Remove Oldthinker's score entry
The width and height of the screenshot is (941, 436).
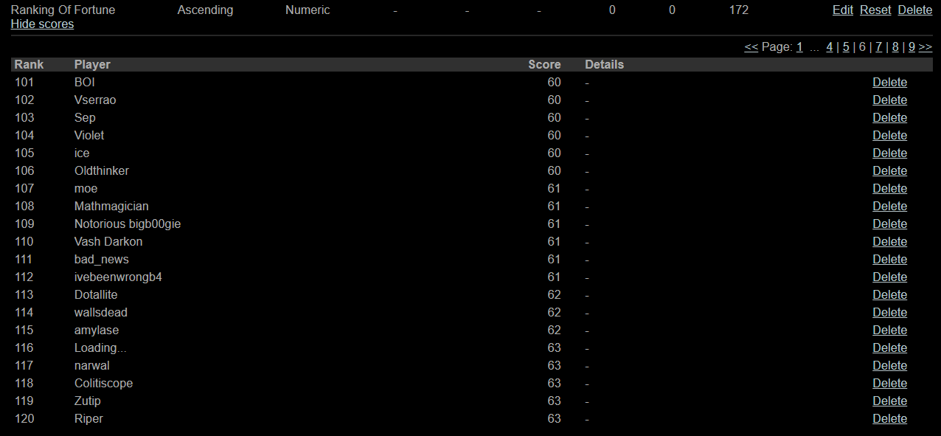(889, 171)
